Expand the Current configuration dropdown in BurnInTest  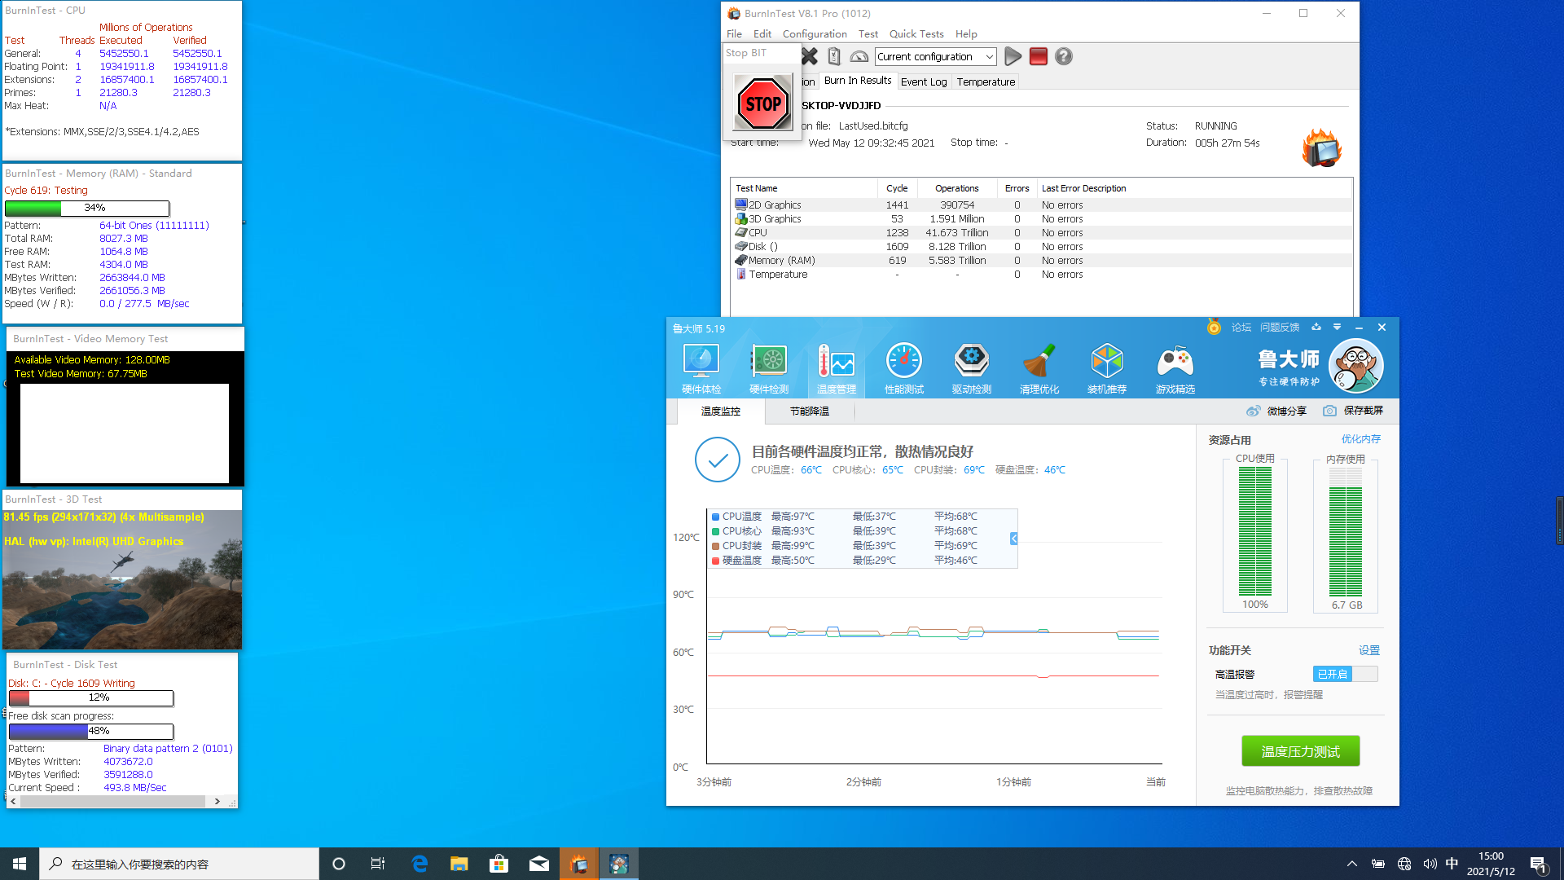click(988, 56)
